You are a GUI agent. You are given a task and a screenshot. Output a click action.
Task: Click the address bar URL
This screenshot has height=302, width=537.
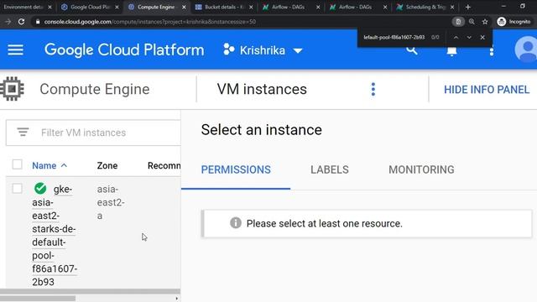[x=150, y=22]
